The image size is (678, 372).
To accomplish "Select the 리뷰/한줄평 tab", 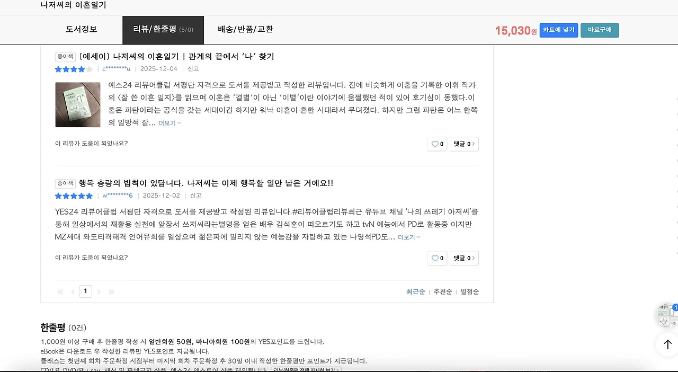I will tap(163, 30).
